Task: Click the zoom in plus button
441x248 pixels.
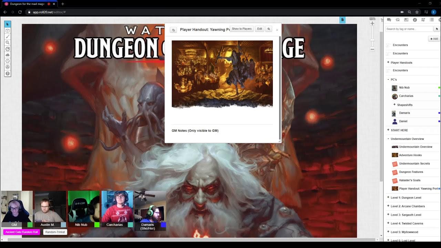Action: 372,23
